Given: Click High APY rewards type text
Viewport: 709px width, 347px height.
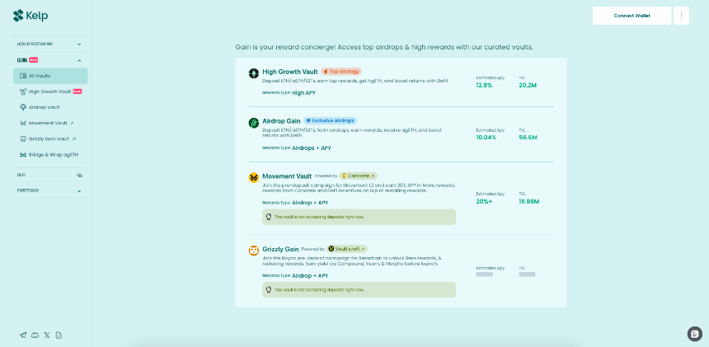Looking at the screenshot, I should pos(303,93).
